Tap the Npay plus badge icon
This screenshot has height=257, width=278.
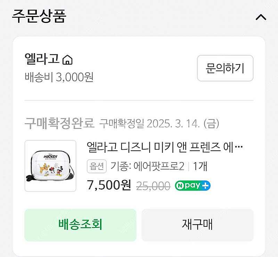tap(193, 185)
